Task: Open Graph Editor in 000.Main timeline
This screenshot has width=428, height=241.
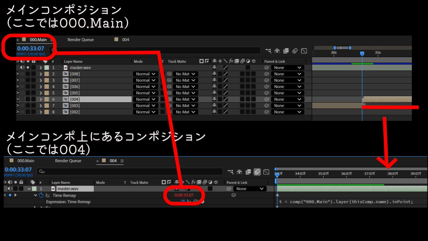Action: click(x=304, y=51)
